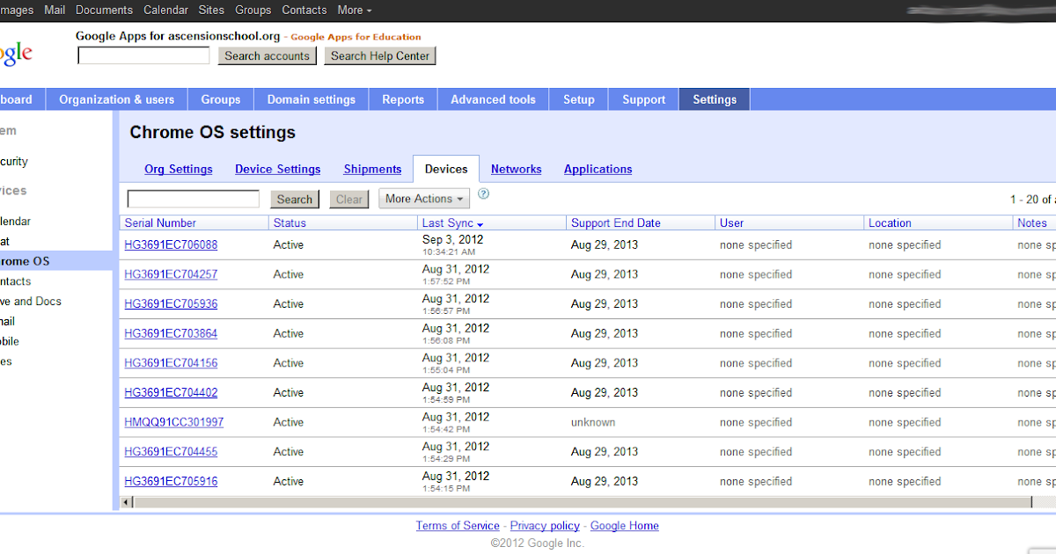This screenshot has width=1056, height=554.
Task: Open device HG3691EC706088
Action: click(171, 244)
